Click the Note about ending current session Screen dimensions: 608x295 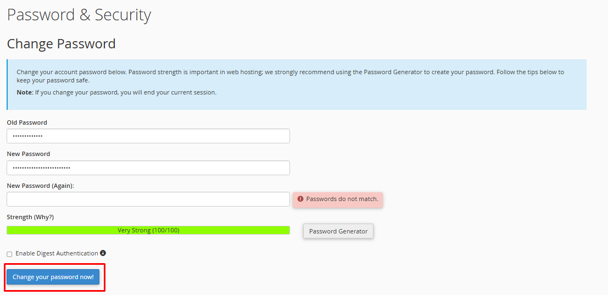[x=116, y=93]
